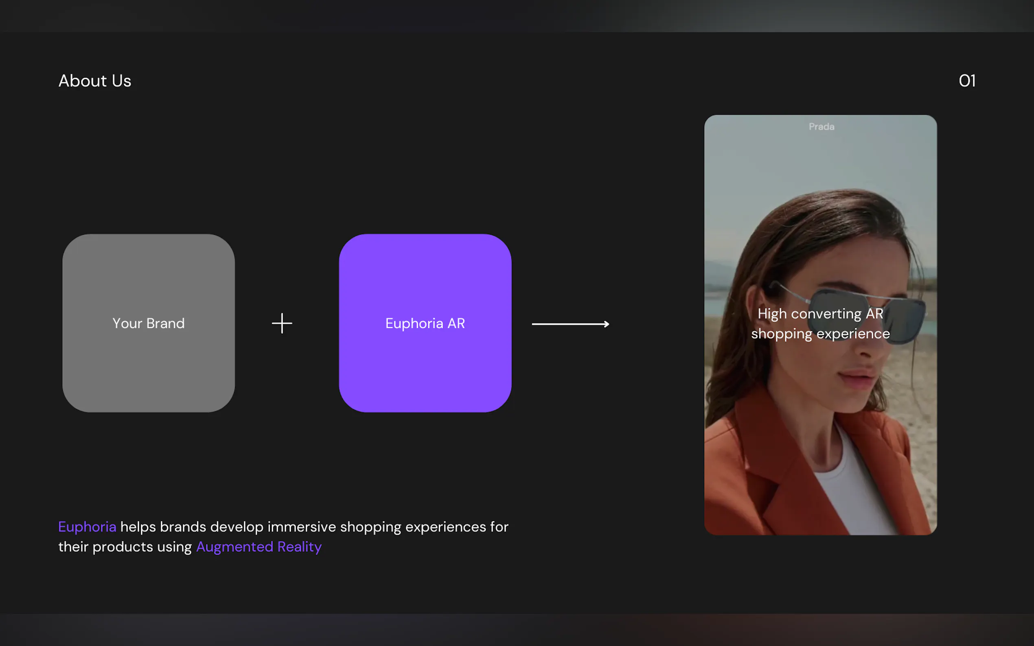Viewport: 1034px width, 646px height.
Task: Click the words immersive shopping experiences
Action: (377, 527)
